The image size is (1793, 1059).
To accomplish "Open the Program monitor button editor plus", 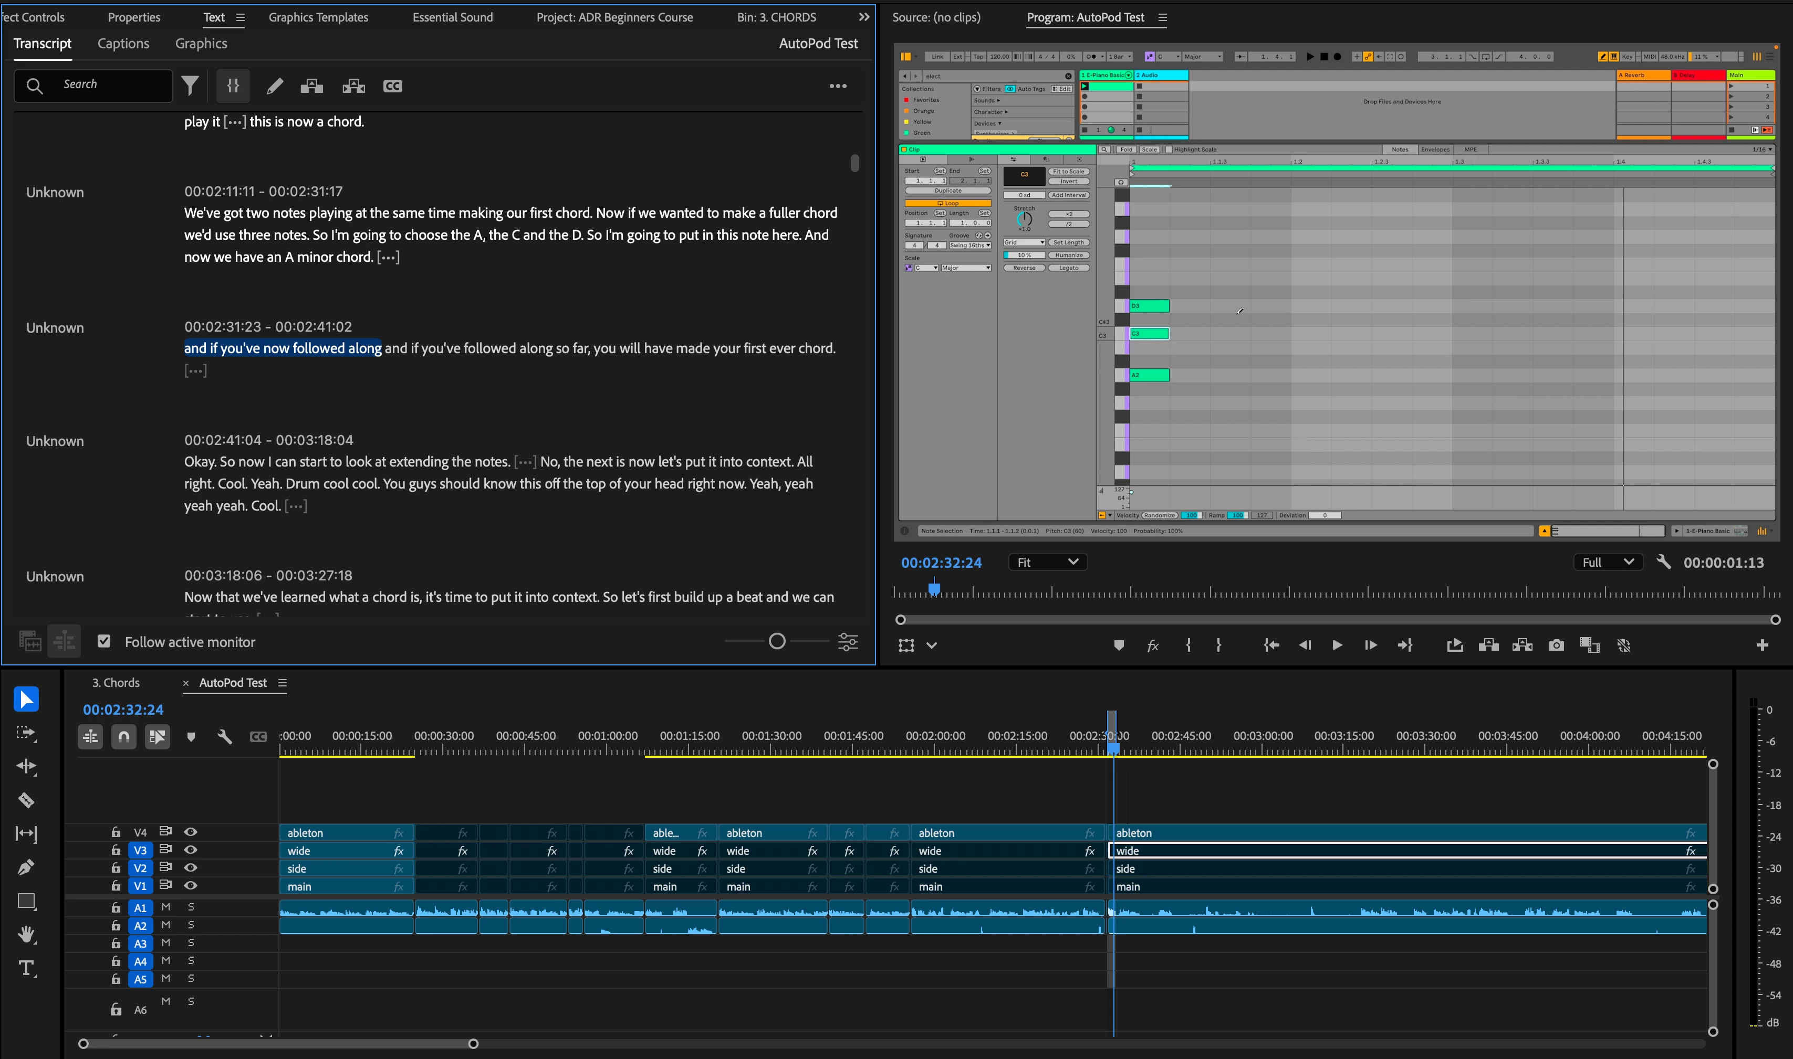I will pyautogui.click(x=1763, y=645).
